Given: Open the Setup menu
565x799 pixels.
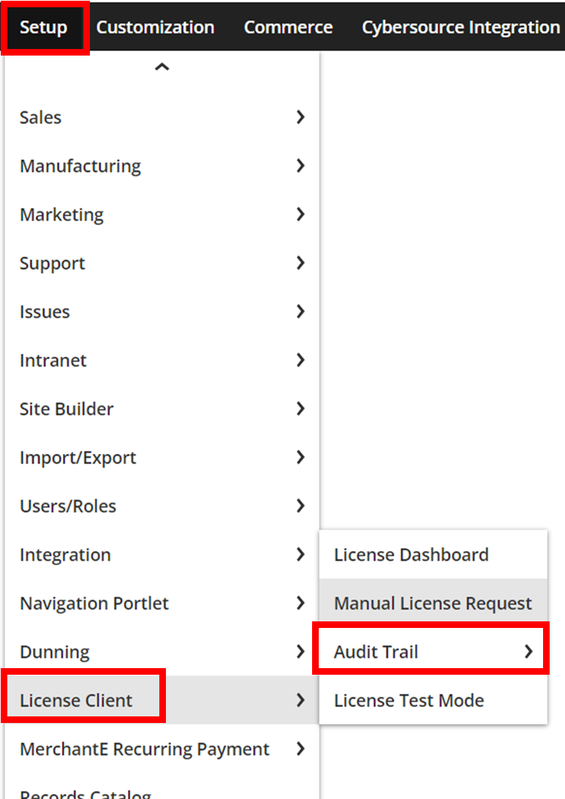Looking at the screenshot, I should [x=44, y=28].
